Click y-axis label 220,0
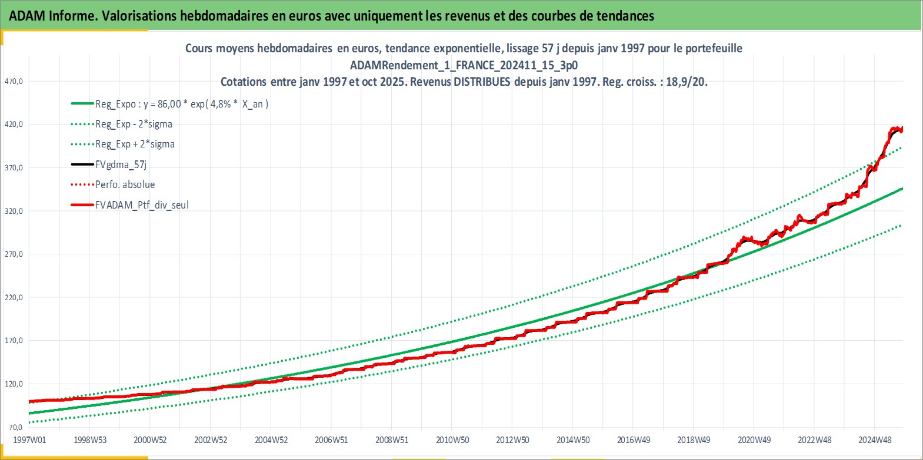Screen dimensions: 923x460 click(x=14, y=297)
